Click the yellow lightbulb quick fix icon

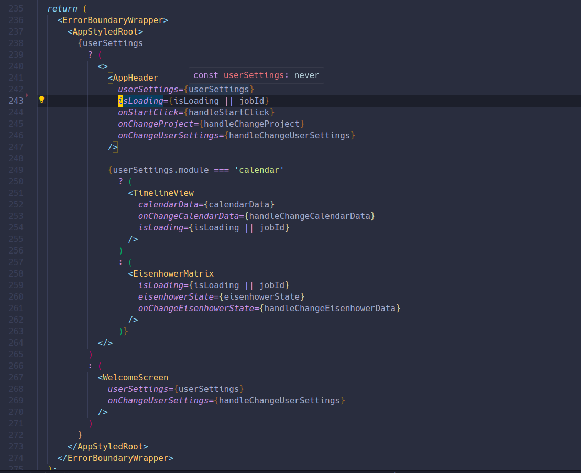(x=42, y=100)
